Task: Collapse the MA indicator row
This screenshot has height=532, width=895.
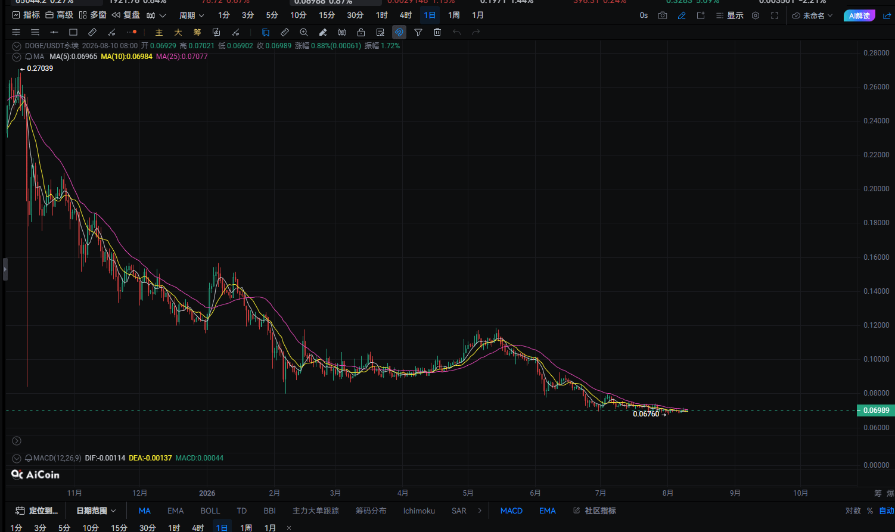Action: click(x=17, y=57)
